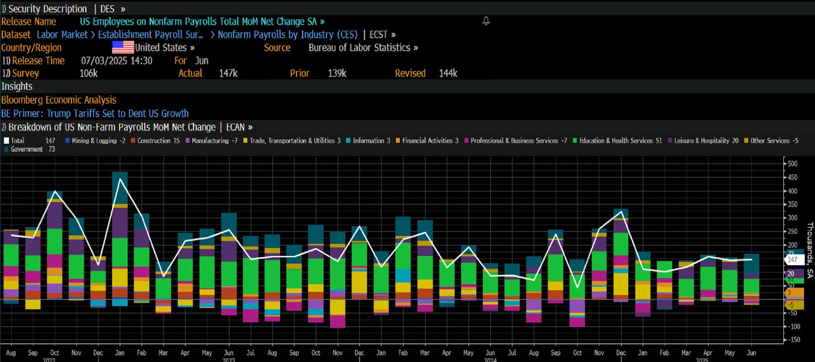Click the last Jun bar on the chart

[751, 279]
